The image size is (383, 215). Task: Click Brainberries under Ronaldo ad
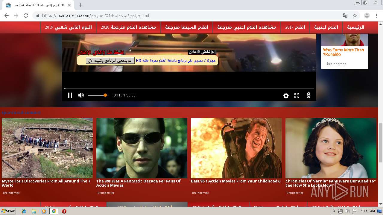tap(337, 64)
